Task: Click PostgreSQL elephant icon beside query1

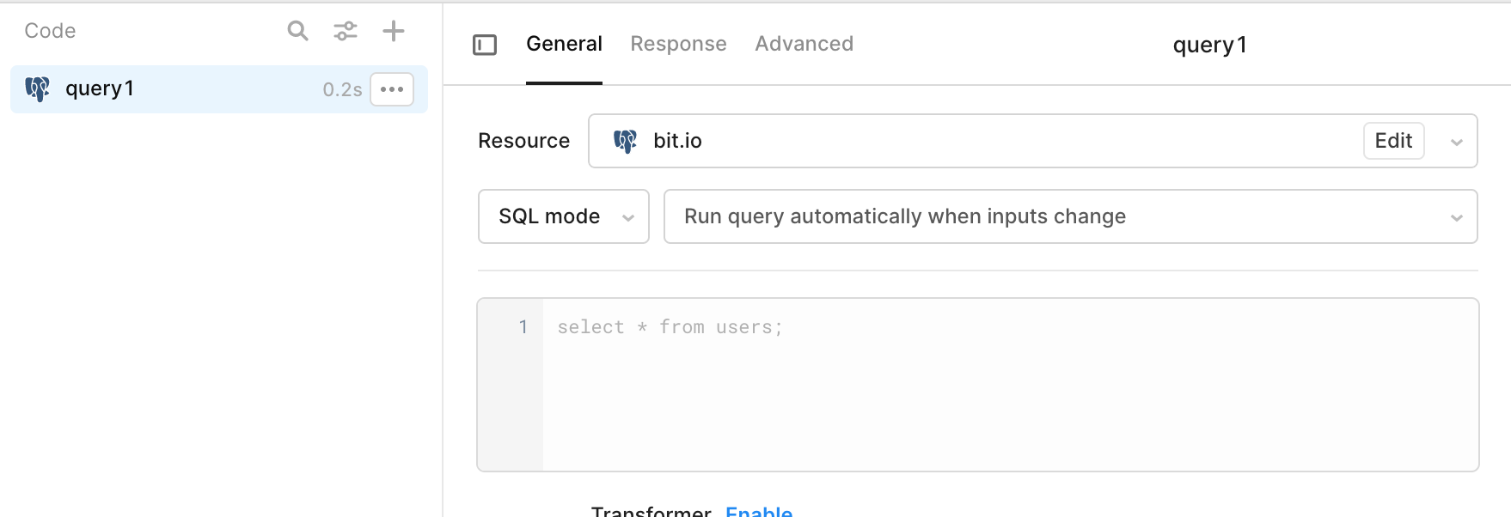Action: [x=37, y=88]
